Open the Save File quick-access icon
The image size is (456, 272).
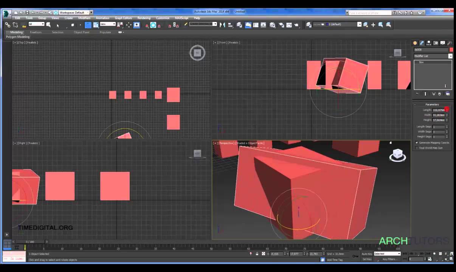(x=27, y=12)
